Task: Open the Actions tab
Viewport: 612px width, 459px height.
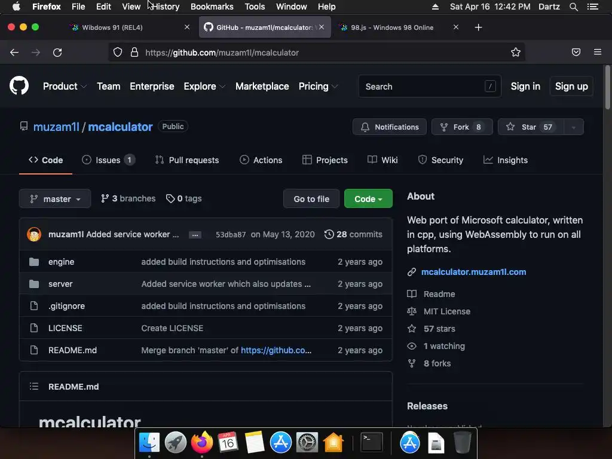Action: pos(261,160)
